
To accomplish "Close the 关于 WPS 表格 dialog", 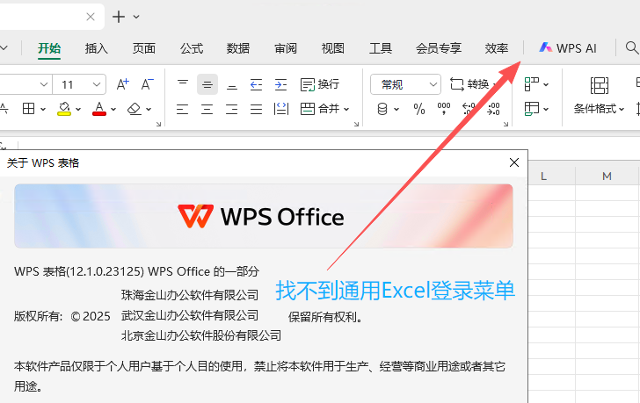I will click(514, 162).
